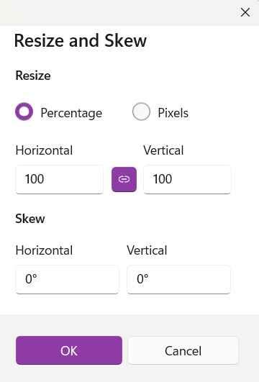Select the Percentage radio button
259x382 pixels.
(24, 112)
